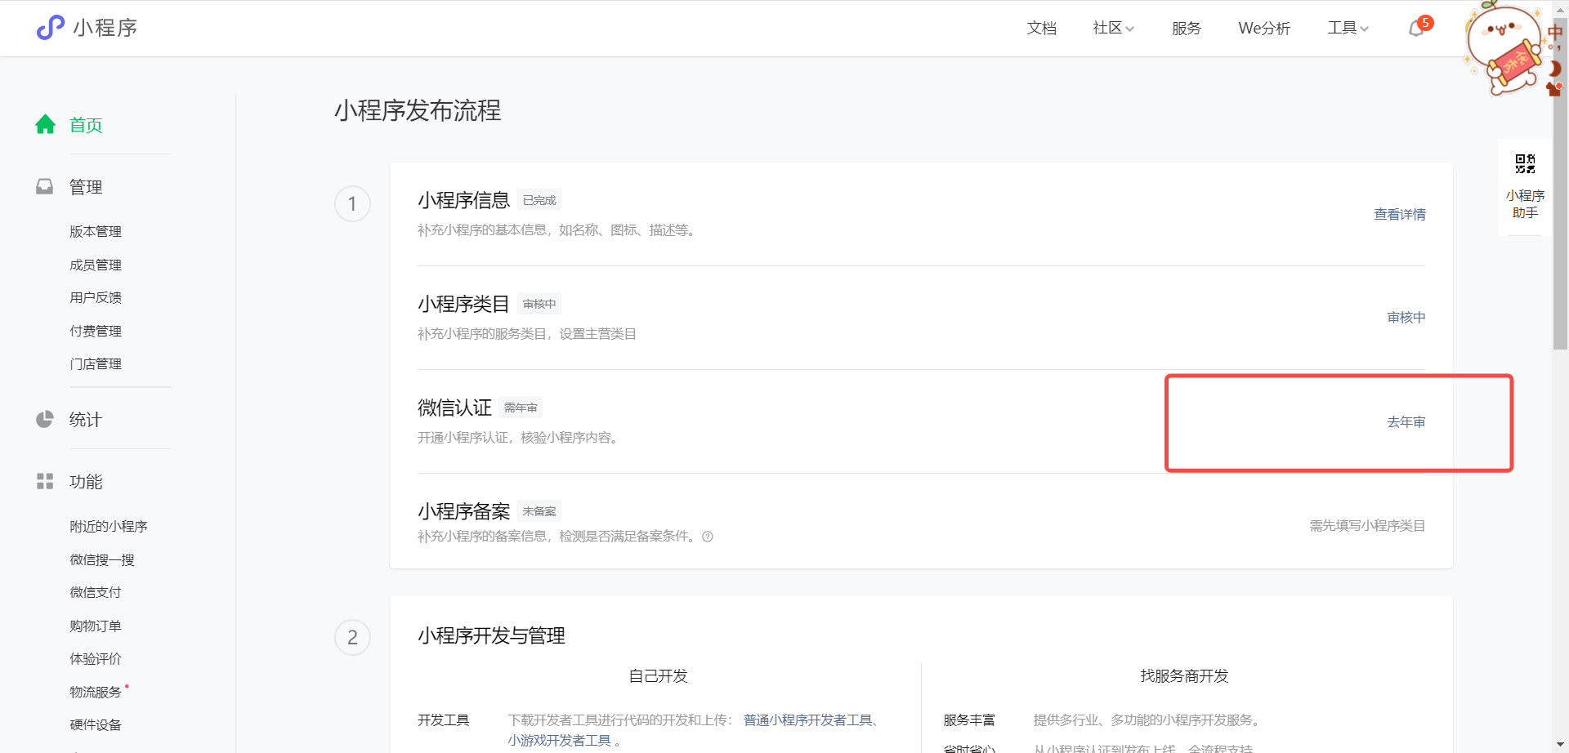Click the 未备案 status tag
Image resolution: width=1569 pixels, height=753 pixels.
point(539,512)
